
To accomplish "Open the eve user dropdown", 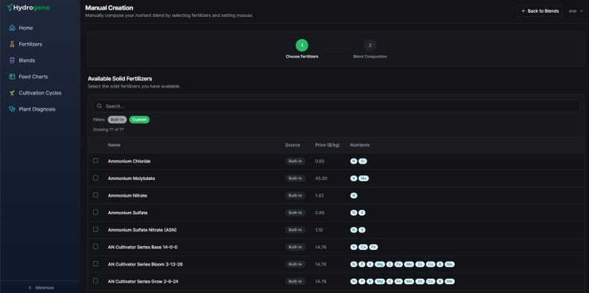I will pyautogui.click(x=576, y=11).
